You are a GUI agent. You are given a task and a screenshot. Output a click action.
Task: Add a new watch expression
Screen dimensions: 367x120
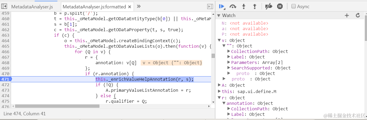point(347,15)
